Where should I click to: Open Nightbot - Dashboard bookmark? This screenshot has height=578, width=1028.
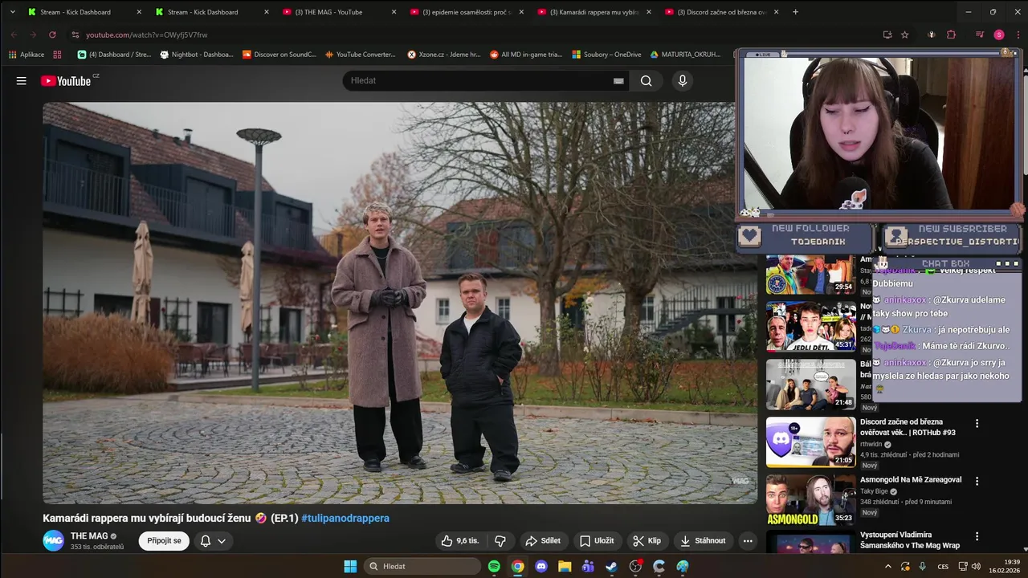pyautogui.click(x=197, y=55)
